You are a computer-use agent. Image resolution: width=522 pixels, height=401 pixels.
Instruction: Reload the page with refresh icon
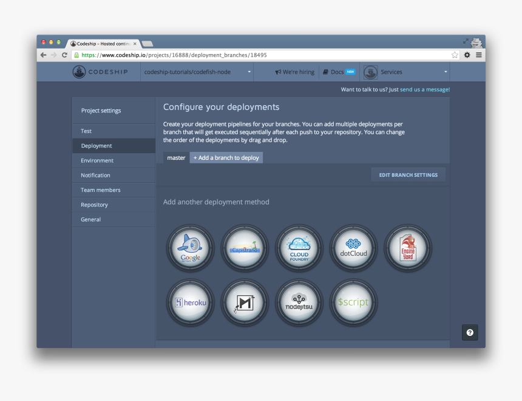[64, 55]
